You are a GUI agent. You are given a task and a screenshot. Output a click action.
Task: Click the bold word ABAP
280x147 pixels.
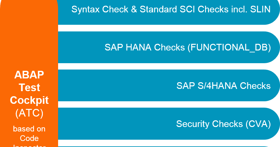point(29,75)
